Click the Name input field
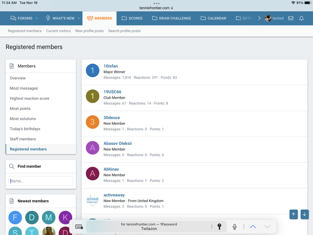 pos(41,181)
